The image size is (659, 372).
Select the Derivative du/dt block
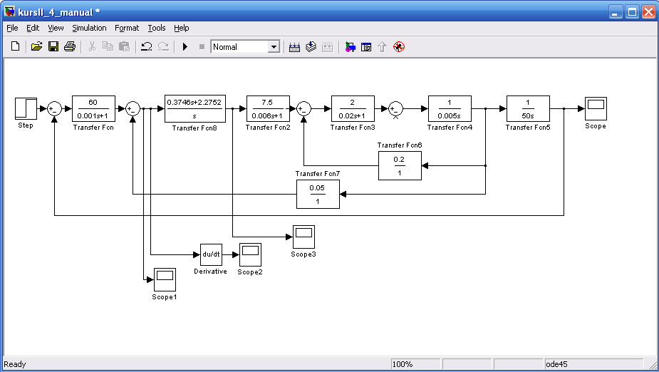click(x=210, y=254)
